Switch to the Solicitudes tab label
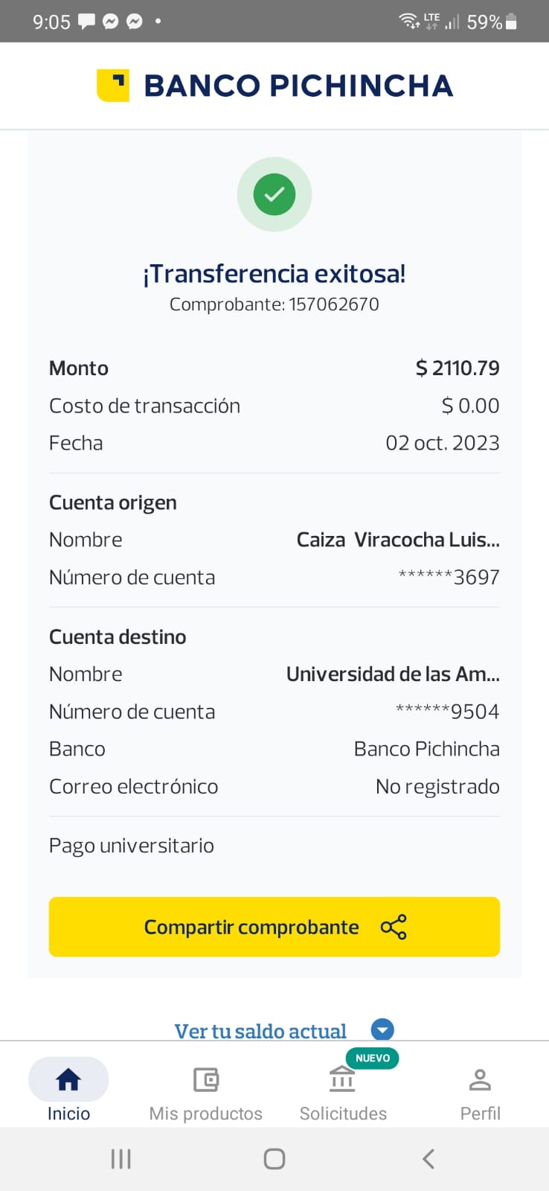The width and height of the screenshot is (549, 1191). coord(343,1114)
